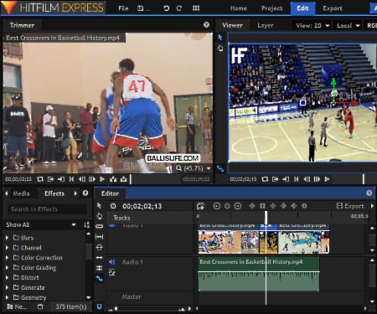The height and width of the screenshot is (314, 377).
Task: Expand the Color Grading effects folder
Action: click(x=7, y=268)
